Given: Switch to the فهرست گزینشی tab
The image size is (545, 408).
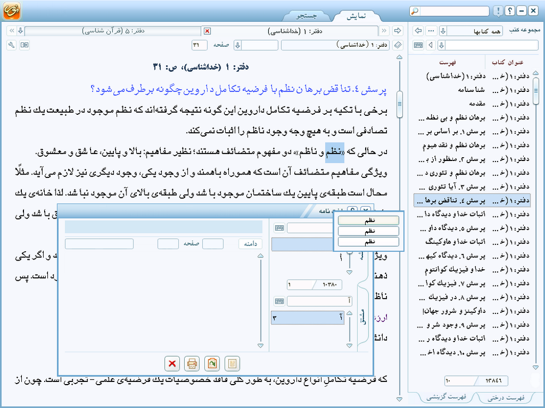Looking at the screenshot, I should [x=446, y=397].
